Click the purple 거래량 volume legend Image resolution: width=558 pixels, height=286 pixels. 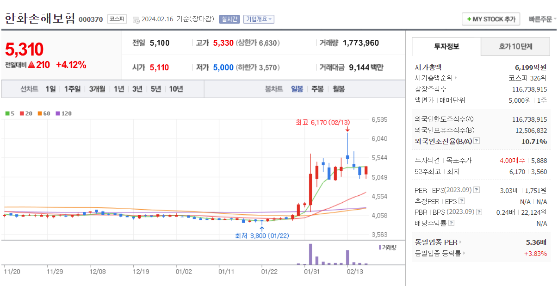coord(387,247)
